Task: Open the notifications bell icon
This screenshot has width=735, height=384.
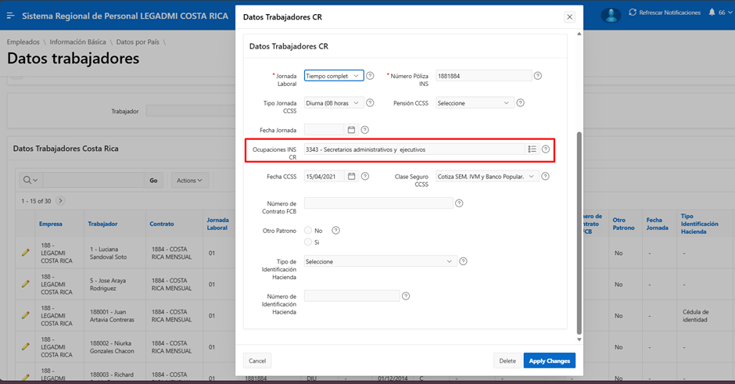Action: click(x=711, y=13)
